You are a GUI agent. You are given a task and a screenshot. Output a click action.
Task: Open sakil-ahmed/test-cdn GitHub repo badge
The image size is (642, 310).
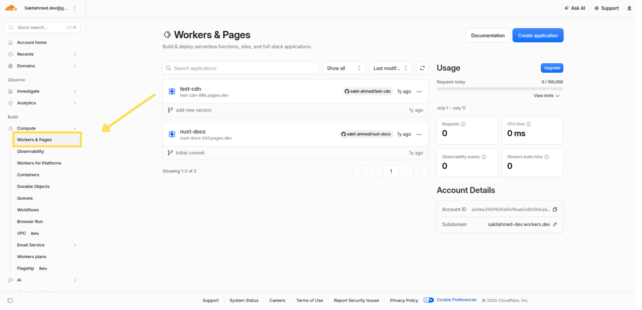coord(368,91)
